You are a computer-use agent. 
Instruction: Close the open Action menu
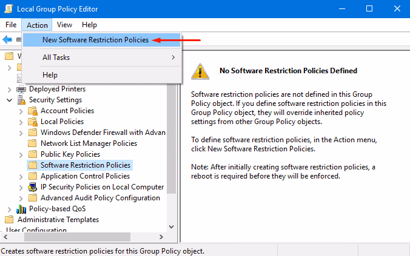[x=37, y=25]
